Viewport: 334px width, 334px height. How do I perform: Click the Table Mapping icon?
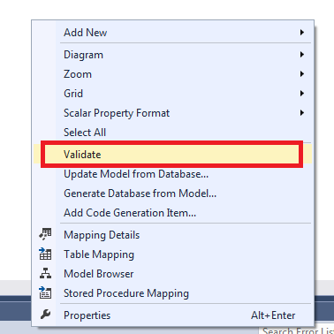point(45,254)
